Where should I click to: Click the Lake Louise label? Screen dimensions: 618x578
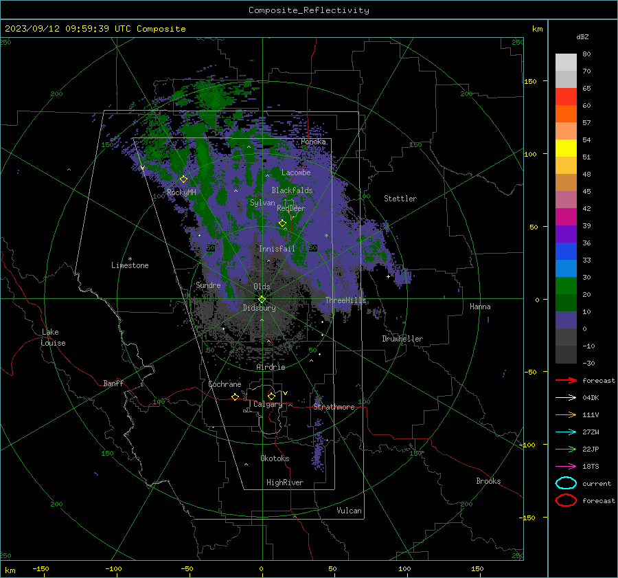tap(53, 337)
